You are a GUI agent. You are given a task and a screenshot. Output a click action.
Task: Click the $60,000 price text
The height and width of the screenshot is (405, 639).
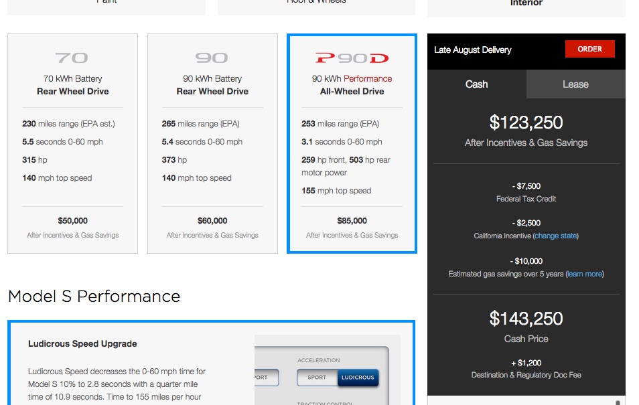pyautogui.click(x=212, y=221)
